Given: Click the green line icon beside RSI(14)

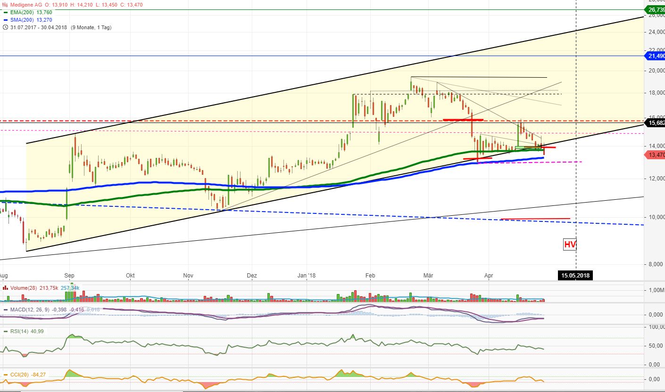Looking at the screenshot, I should click(x=6, y=331).
